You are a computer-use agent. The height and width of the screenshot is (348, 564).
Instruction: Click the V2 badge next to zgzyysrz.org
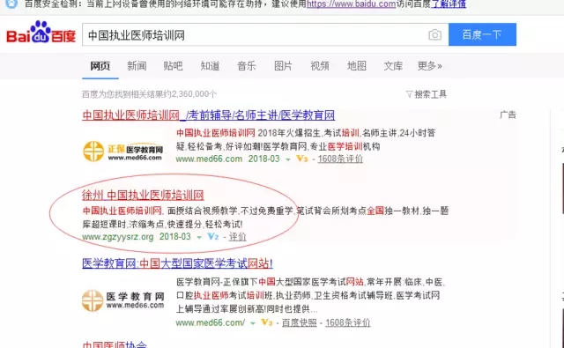click(x=213, y=236)
